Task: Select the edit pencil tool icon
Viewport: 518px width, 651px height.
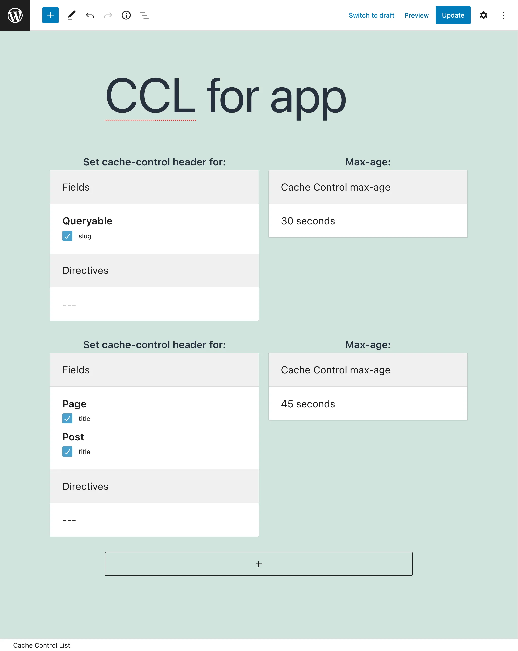Action: 71,15
